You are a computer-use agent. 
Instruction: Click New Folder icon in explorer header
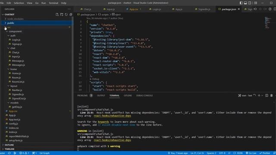62,14
